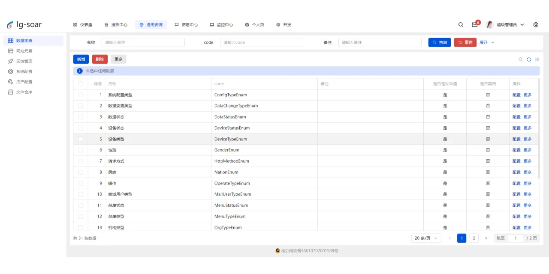Focus the 备注 search input
The width and height of the screenshot is (549, 274).
[380, 42]
